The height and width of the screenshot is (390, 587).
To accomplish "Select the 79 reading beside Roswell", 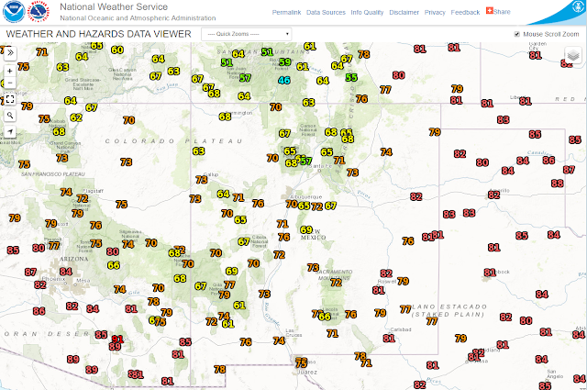I will (403, 281).
